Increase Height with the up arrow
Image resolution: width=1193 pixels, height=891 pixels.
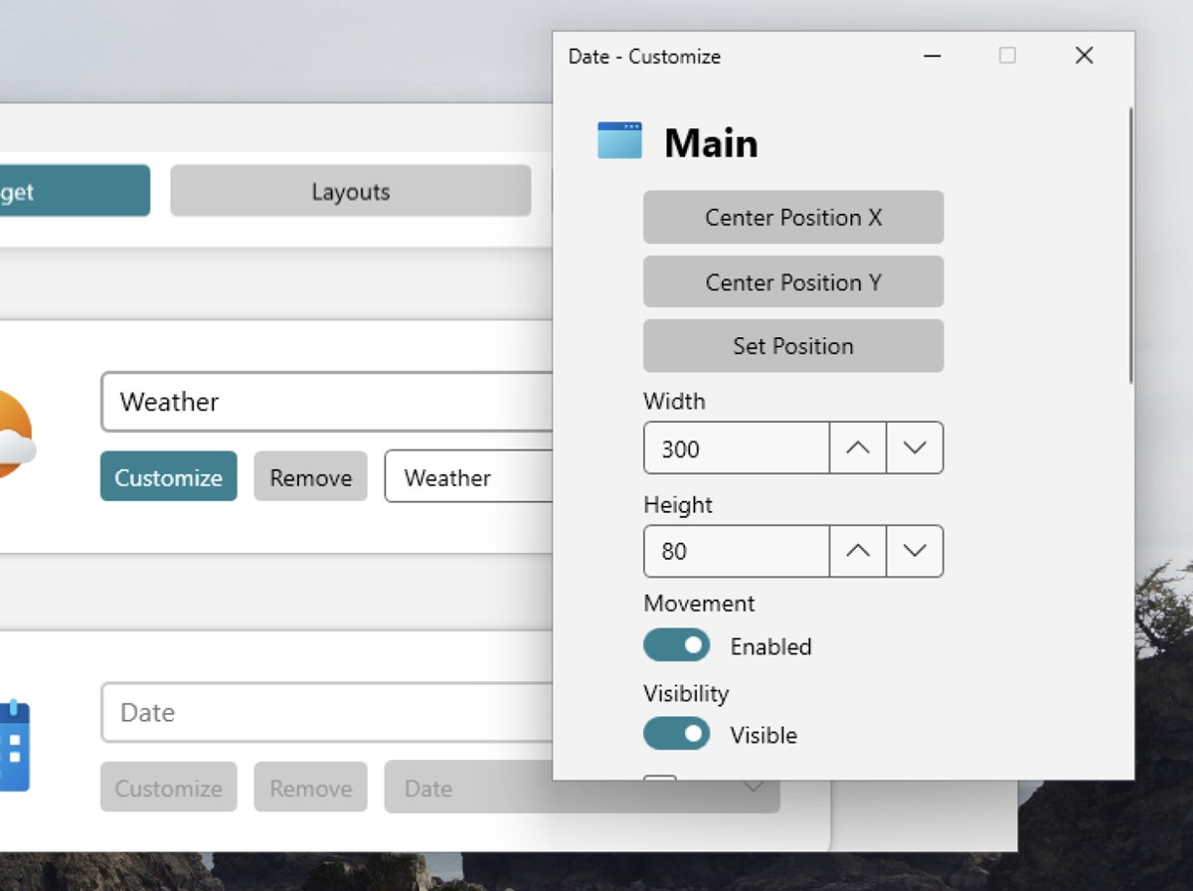(857, 551)
